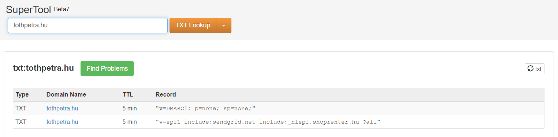This screenshot has height=137, width=558.
Task: Select the v=spf1 sendgrid record text
Action: [x=268, y=122]
